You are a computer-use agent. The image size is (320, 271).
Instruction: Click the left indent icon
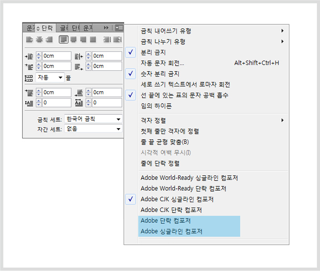tap(29, 56)
